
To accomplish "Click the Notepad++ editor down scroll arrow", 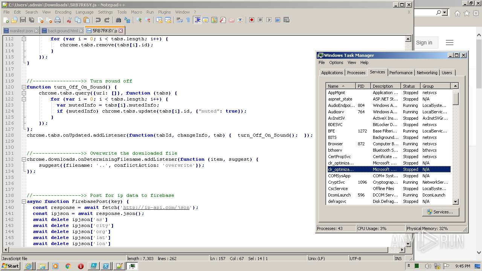I will 408,244.
